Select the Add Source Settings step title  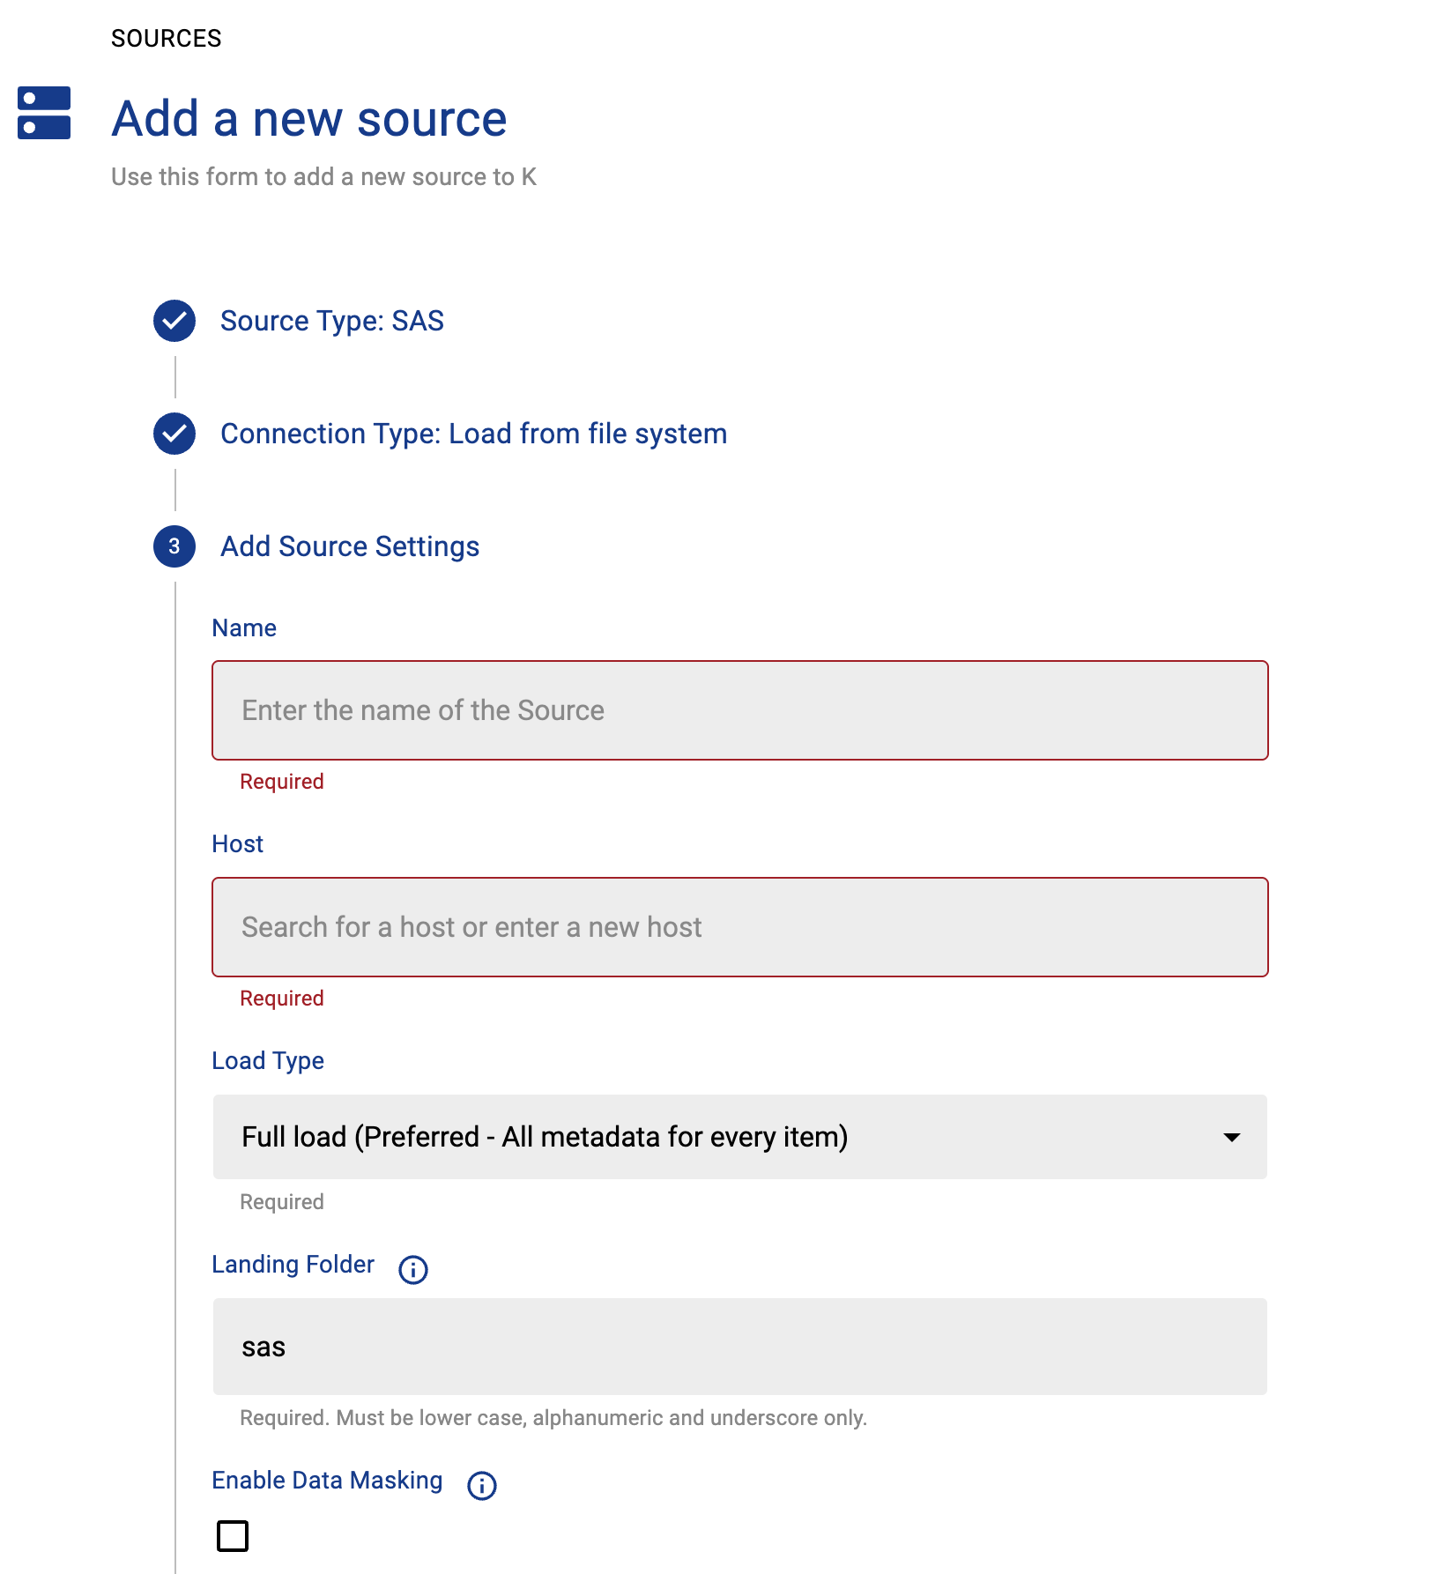coord(350,546)
